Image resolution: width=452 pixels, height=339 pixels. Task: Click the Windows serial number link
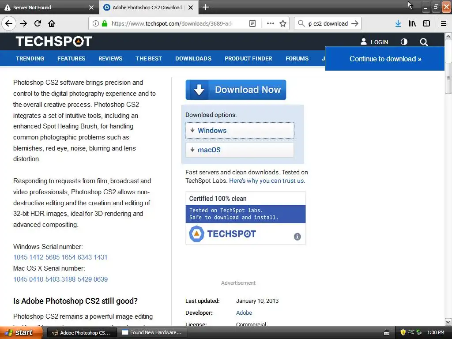pos(60,257)
